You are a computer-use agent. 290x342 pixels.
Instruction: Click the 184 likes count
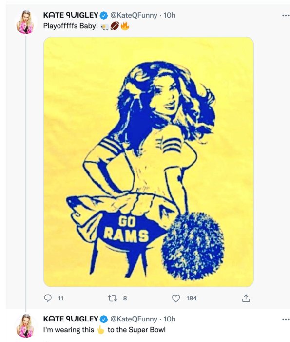[192, 298]
